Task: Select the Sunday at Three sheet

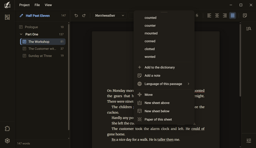Action: [x=43, y=56]
